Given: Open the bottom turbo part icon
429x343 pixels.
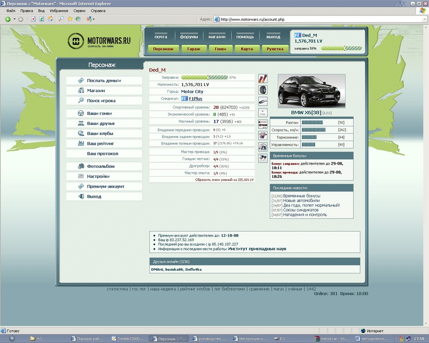Looking at the screenshot, I should click(263, 158).
